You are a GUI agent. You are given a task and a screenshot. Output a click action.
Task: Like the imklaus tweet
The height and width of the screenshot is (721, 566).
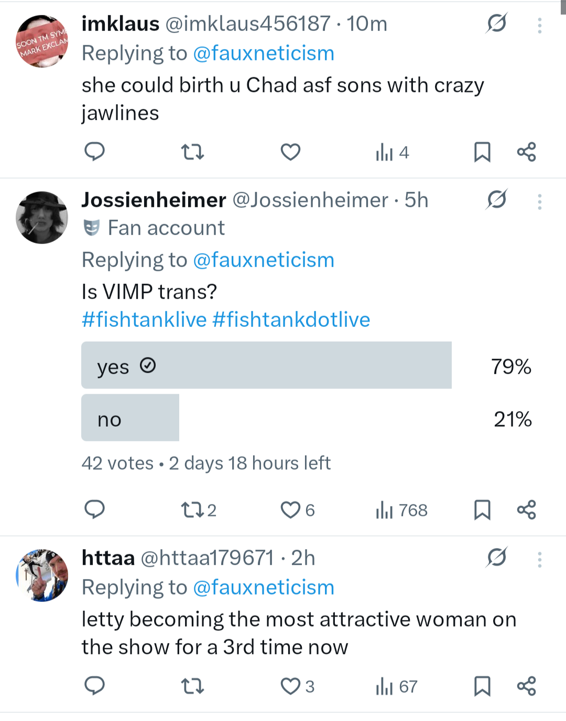[290, 152]
